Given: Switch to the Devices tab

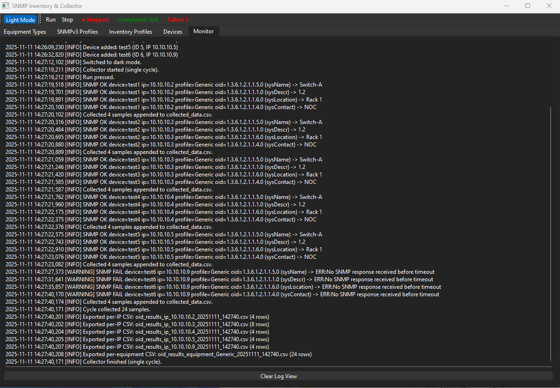Looking at the screenshot, I should pos(172,31).
